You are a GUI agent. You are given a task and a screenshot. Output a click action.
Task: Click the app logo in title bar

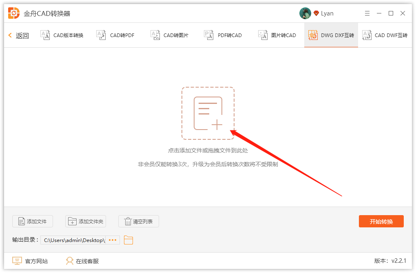tap(13, 13)
